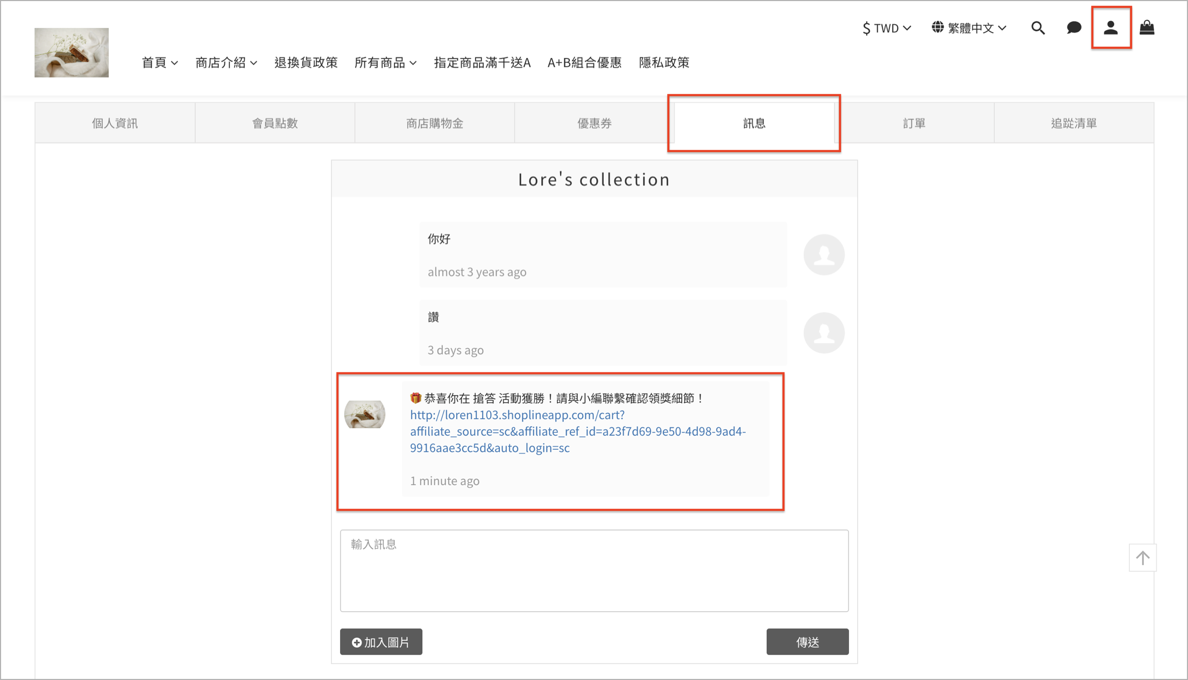Open the chat bubble icon in header
The image size is (1188, 680).
click(1074, 28)
